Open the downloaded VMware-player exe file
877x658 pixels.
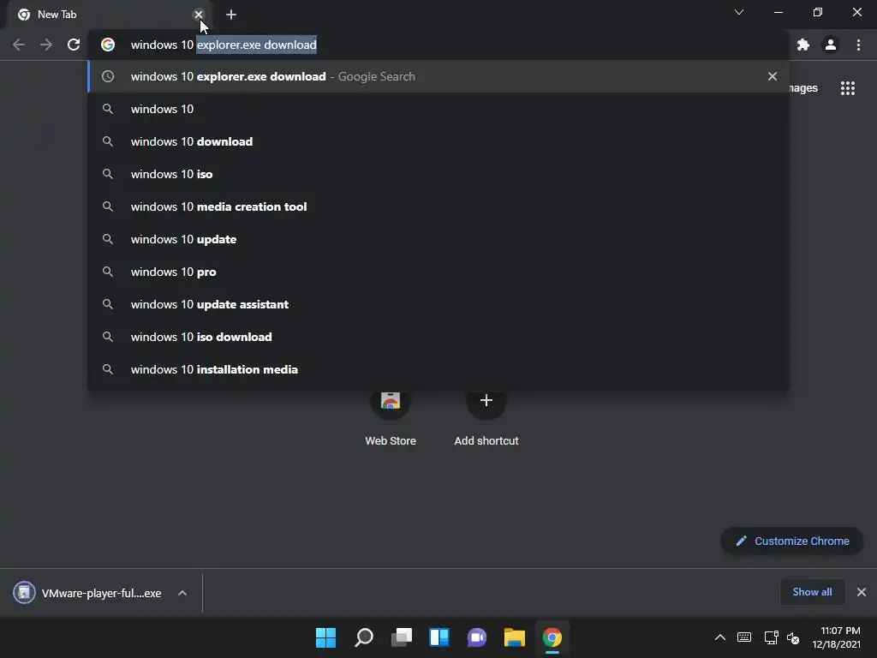tap(87, 593)
